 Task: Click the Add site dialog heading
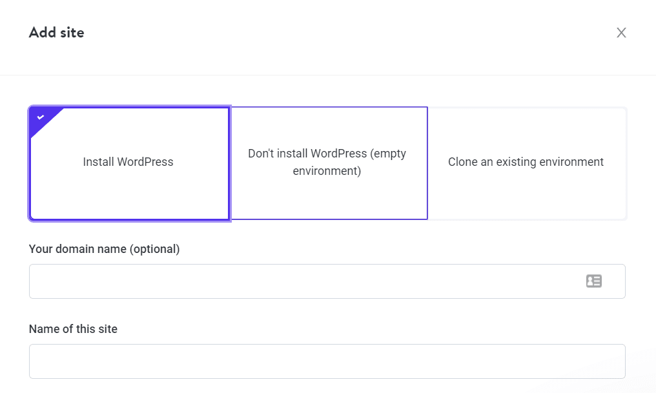click(x=56, y=32)
